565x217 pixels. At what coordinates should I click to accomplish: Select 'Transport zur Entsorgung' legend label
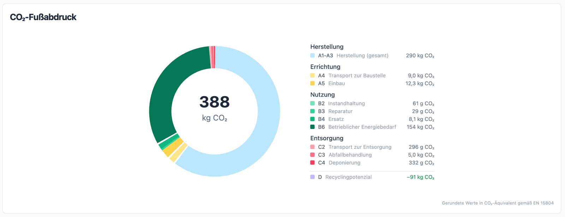point(360,147)
